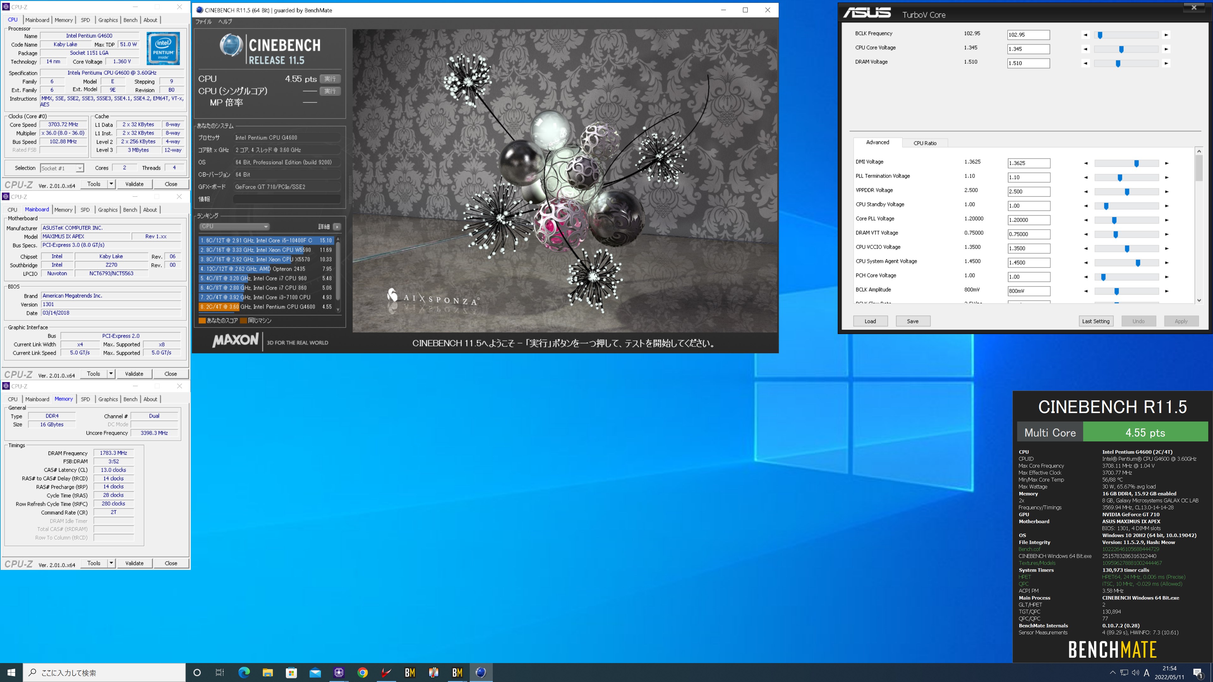This screenshot has width=1213, height=682.
Task: Click the right arrow for PLL Termination Voltage
Action: coord(1166,177)
